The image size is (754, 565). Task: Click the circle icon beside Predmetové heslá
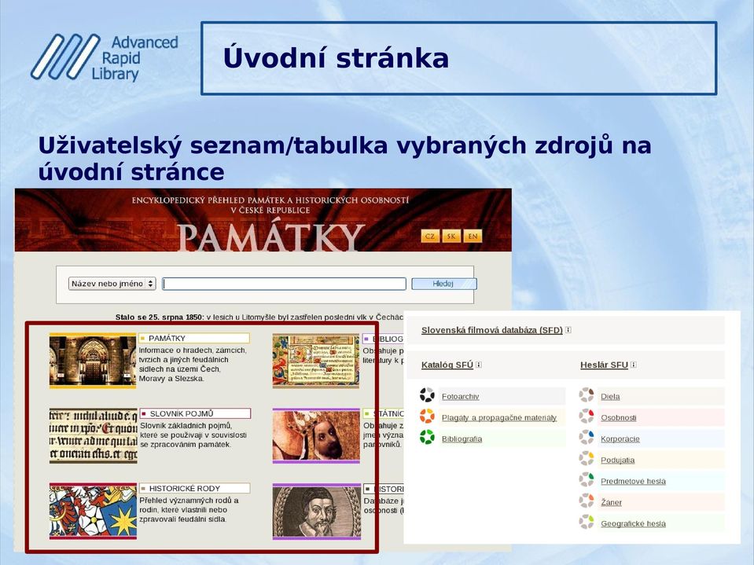coord(587,479)
